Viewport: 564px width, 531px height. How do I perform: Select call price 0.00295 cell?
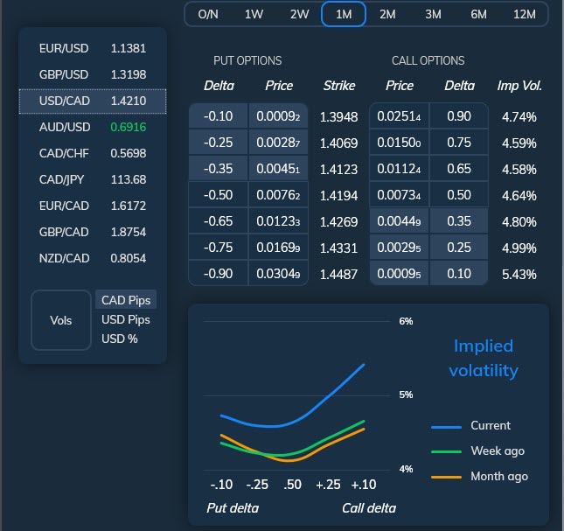point(399,248)
